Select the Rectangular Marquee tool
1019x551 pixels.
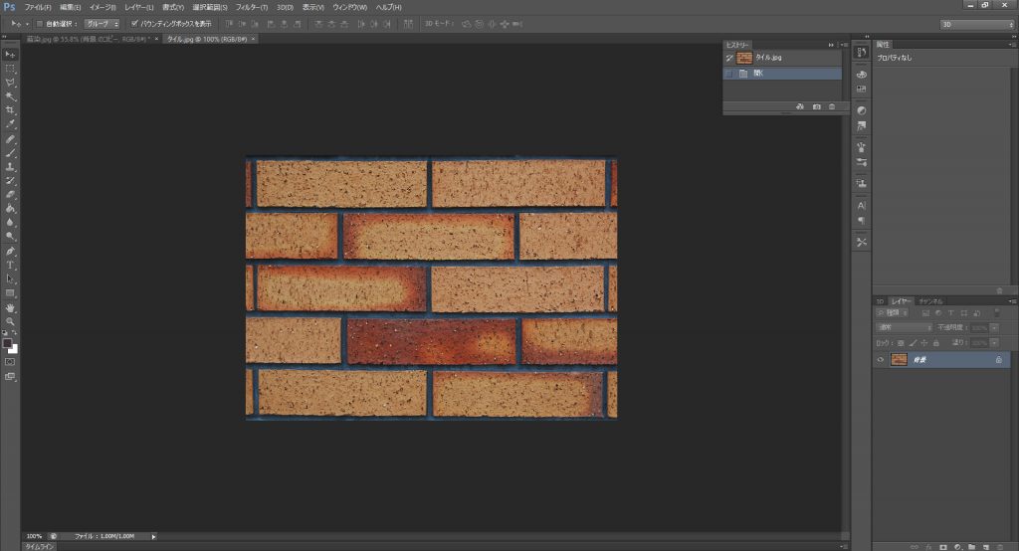pyautogui.click(x=10, y=69)
